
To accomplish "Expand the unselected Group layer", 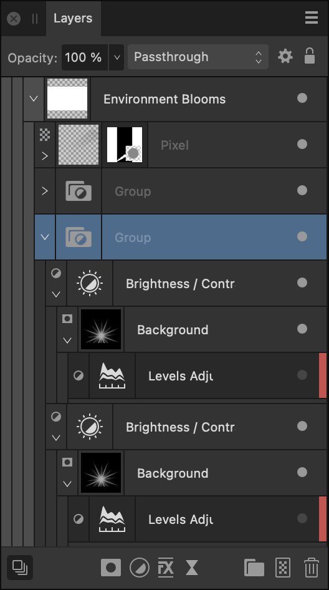I will click(x=44, y=191).
